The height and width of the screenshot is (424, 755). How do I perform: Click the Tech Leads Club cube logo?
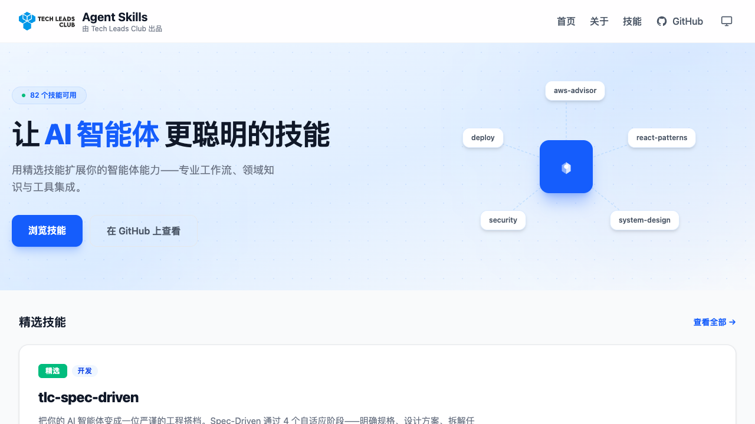pos(28,21)
